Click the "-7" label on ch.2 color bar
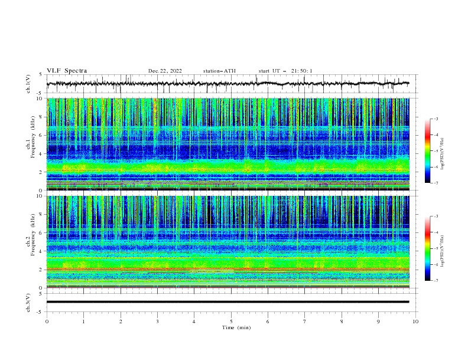 point(435,280)
